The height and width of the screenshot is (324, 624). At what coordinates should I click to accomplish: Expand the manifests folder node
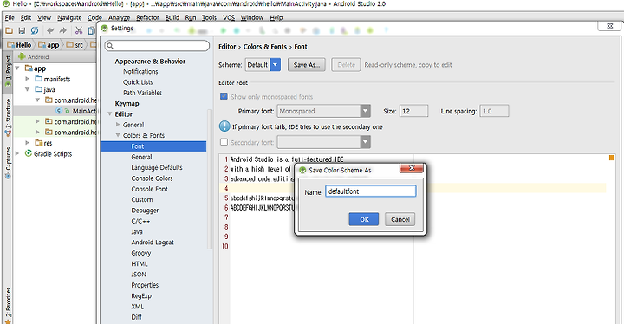click(28, 79)
